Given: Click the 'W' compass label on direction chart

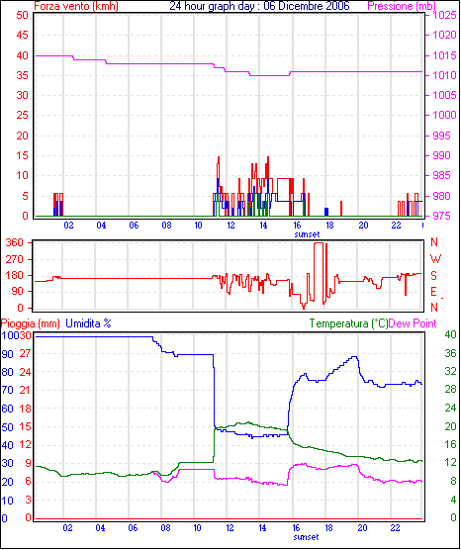Looking at the screenshot, I should [x=435, y=259].
